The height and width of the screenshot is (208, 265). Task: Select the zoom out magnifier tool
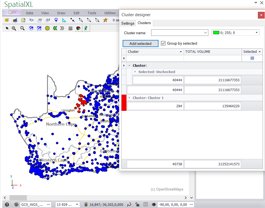[x=22, y=28]
